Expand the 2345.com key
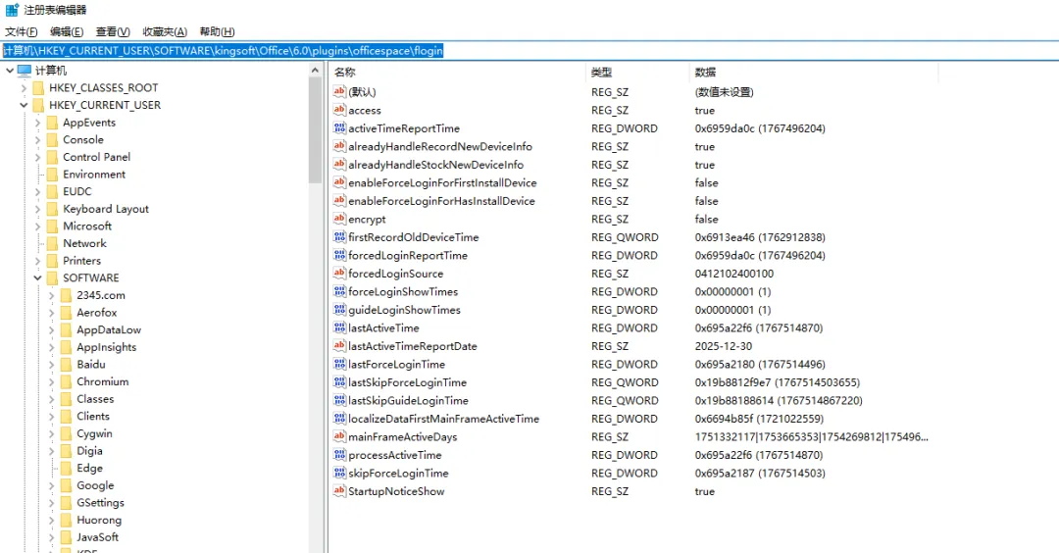The height and width of the screenshot is (553, 1059). 51,295
